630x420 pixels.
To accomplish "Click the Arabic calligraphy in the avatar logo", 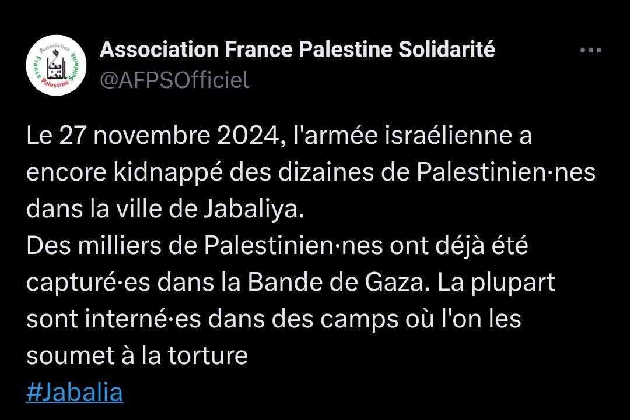I will [x=55, y=63].
